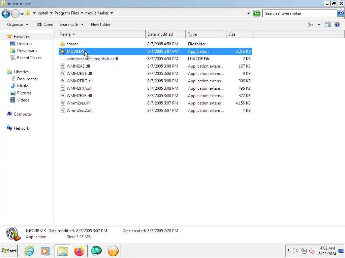Image resolution: width=345 pixels, height=258 pixels.
Task: Click the 'LUACDF File' type cell
Action: [199, 58]
